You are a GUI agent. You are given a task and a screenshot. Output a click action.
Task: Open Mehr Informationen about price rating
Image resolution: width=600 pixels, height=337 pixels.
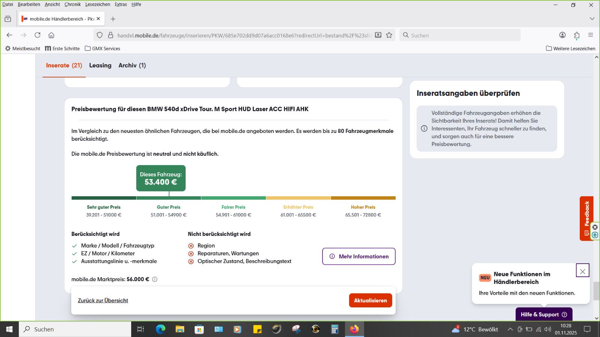click(x=359, y=256)
